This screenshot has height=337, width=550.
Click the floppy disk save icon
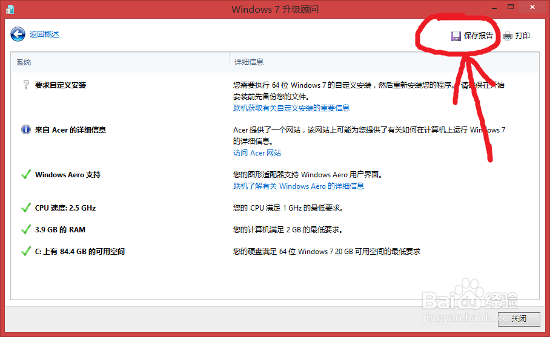tap(456, 36)
